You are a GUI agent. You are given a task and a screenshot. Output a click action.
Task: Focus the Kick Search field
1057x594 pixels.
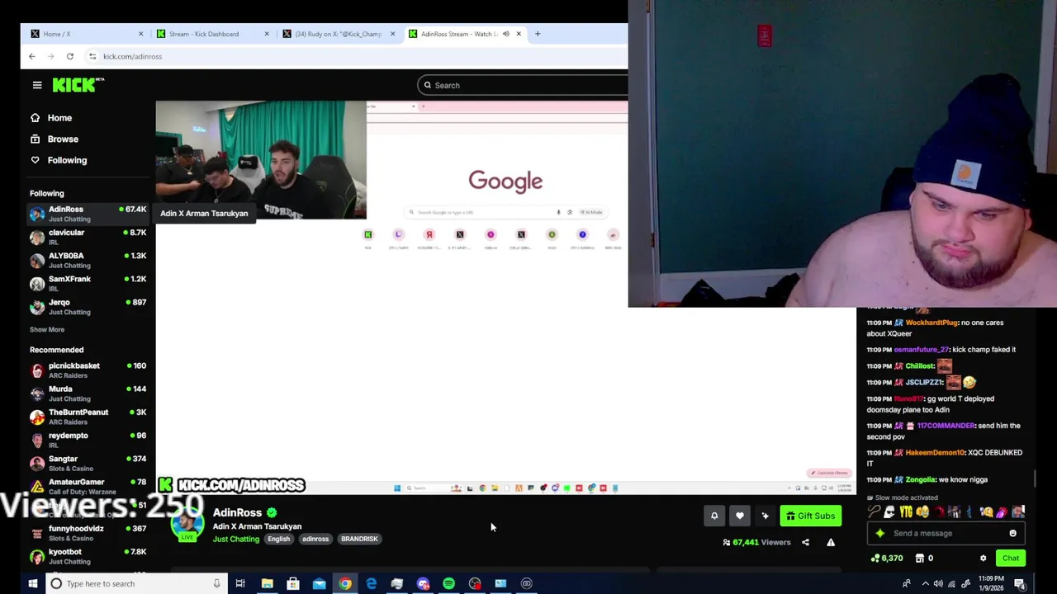click(524, 85)
